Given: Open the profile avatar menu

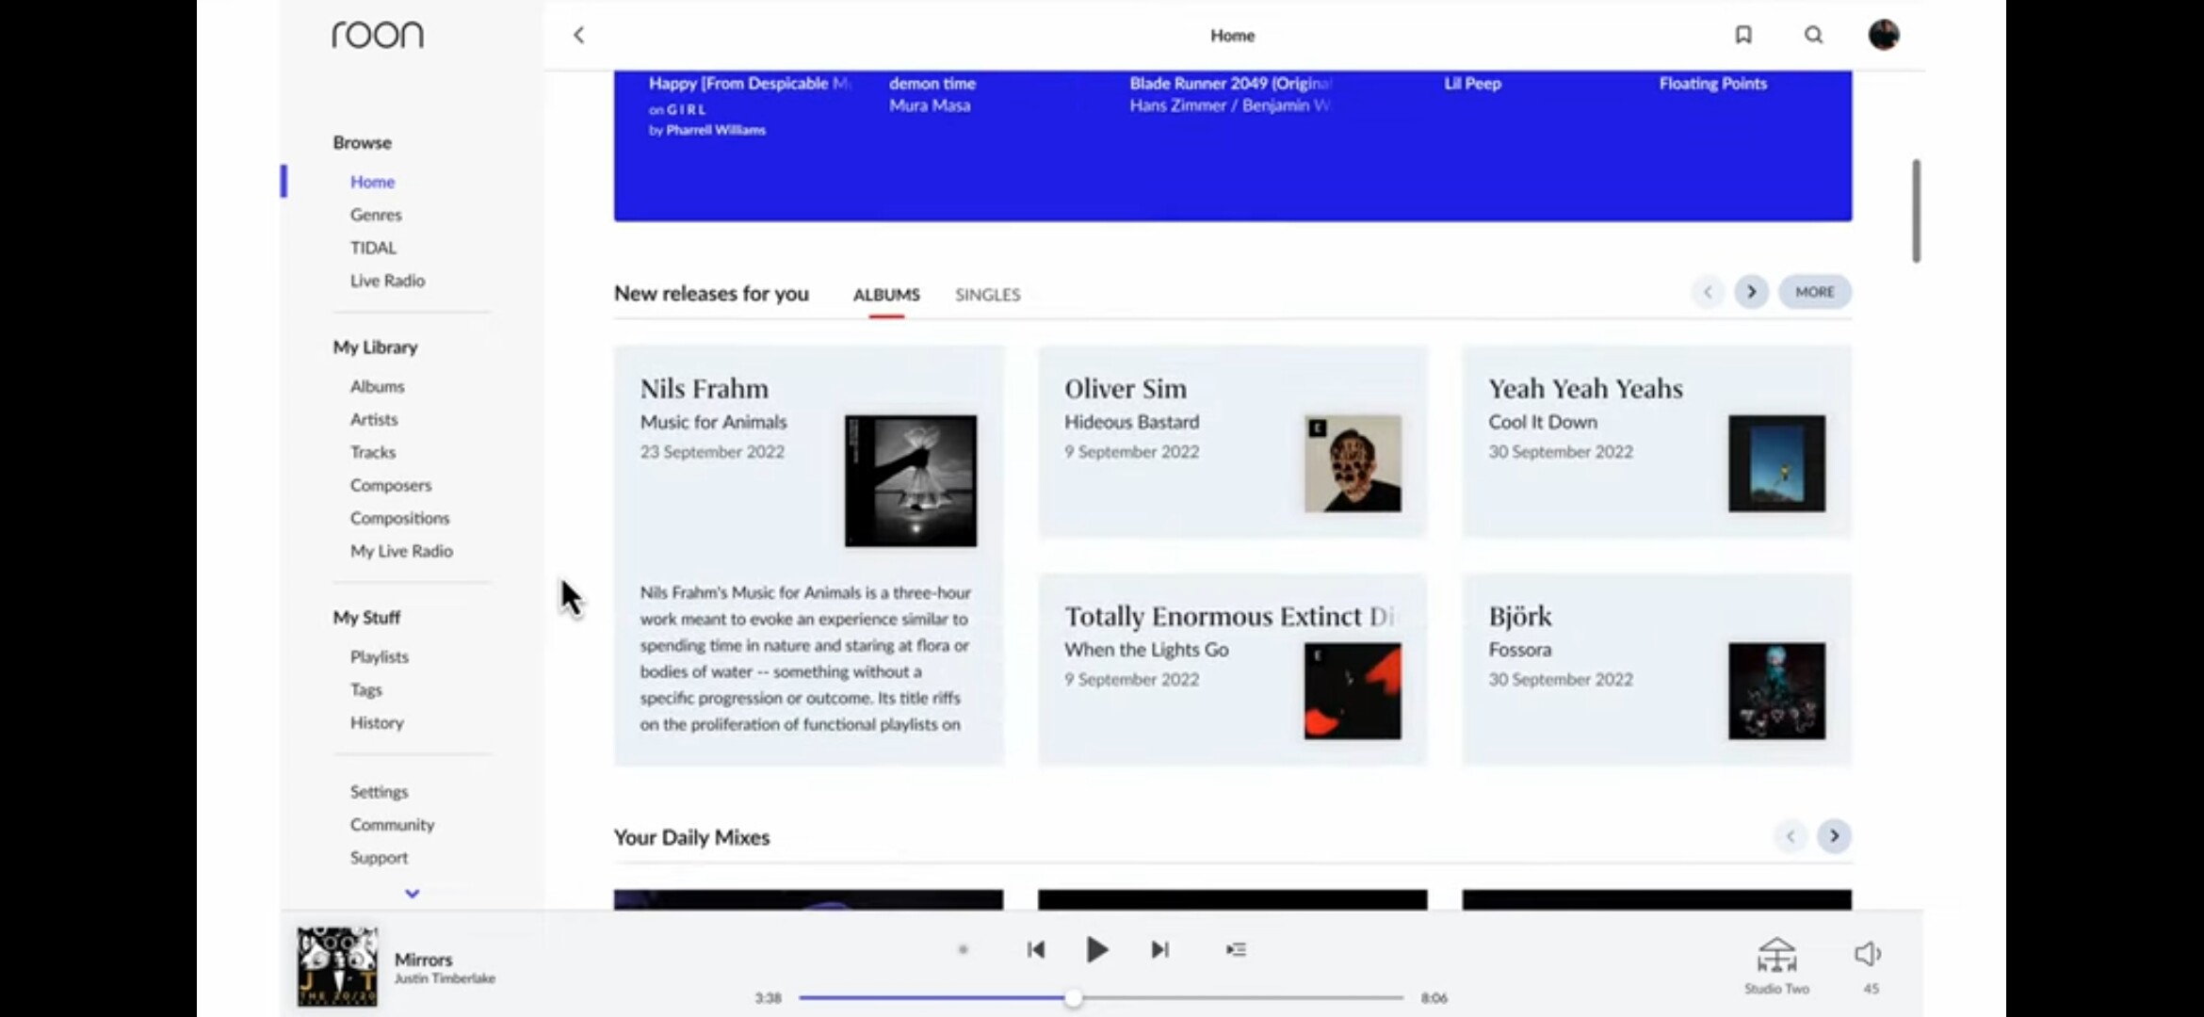Looking at the screenshot, I should 1884,35.
